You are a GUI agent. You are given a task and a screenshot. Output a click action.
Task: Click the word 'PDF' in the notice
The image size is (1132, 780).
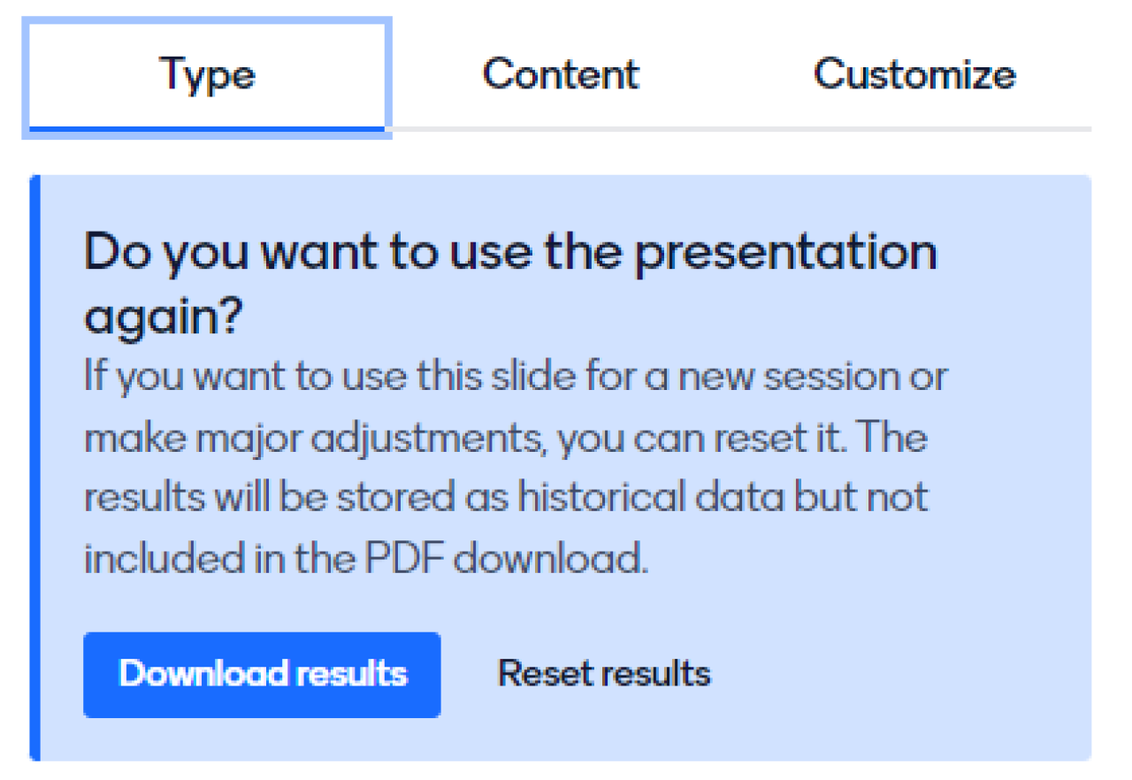pyautogui.click(x=409, y=558)
